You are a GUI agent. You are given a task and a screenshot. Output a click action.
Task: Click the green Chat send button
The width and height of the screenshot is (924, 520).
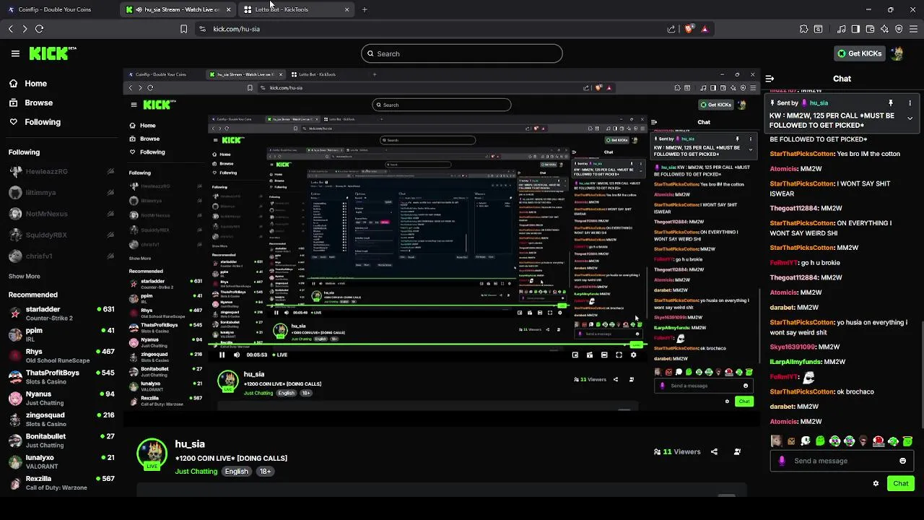900,483
